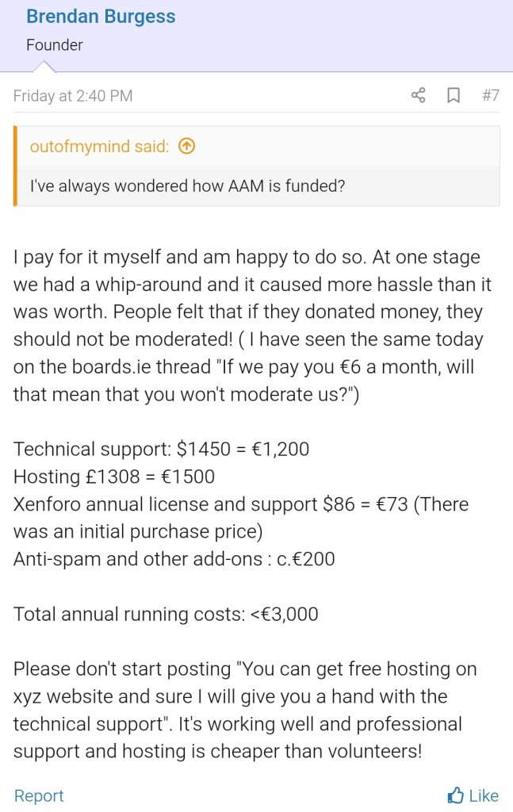
Task: Click the "outofmymind said:" quote header
Action: pos(99,147)
